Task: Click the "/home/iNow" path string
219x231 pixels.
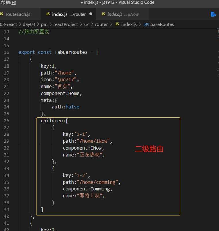Action: 93,141
